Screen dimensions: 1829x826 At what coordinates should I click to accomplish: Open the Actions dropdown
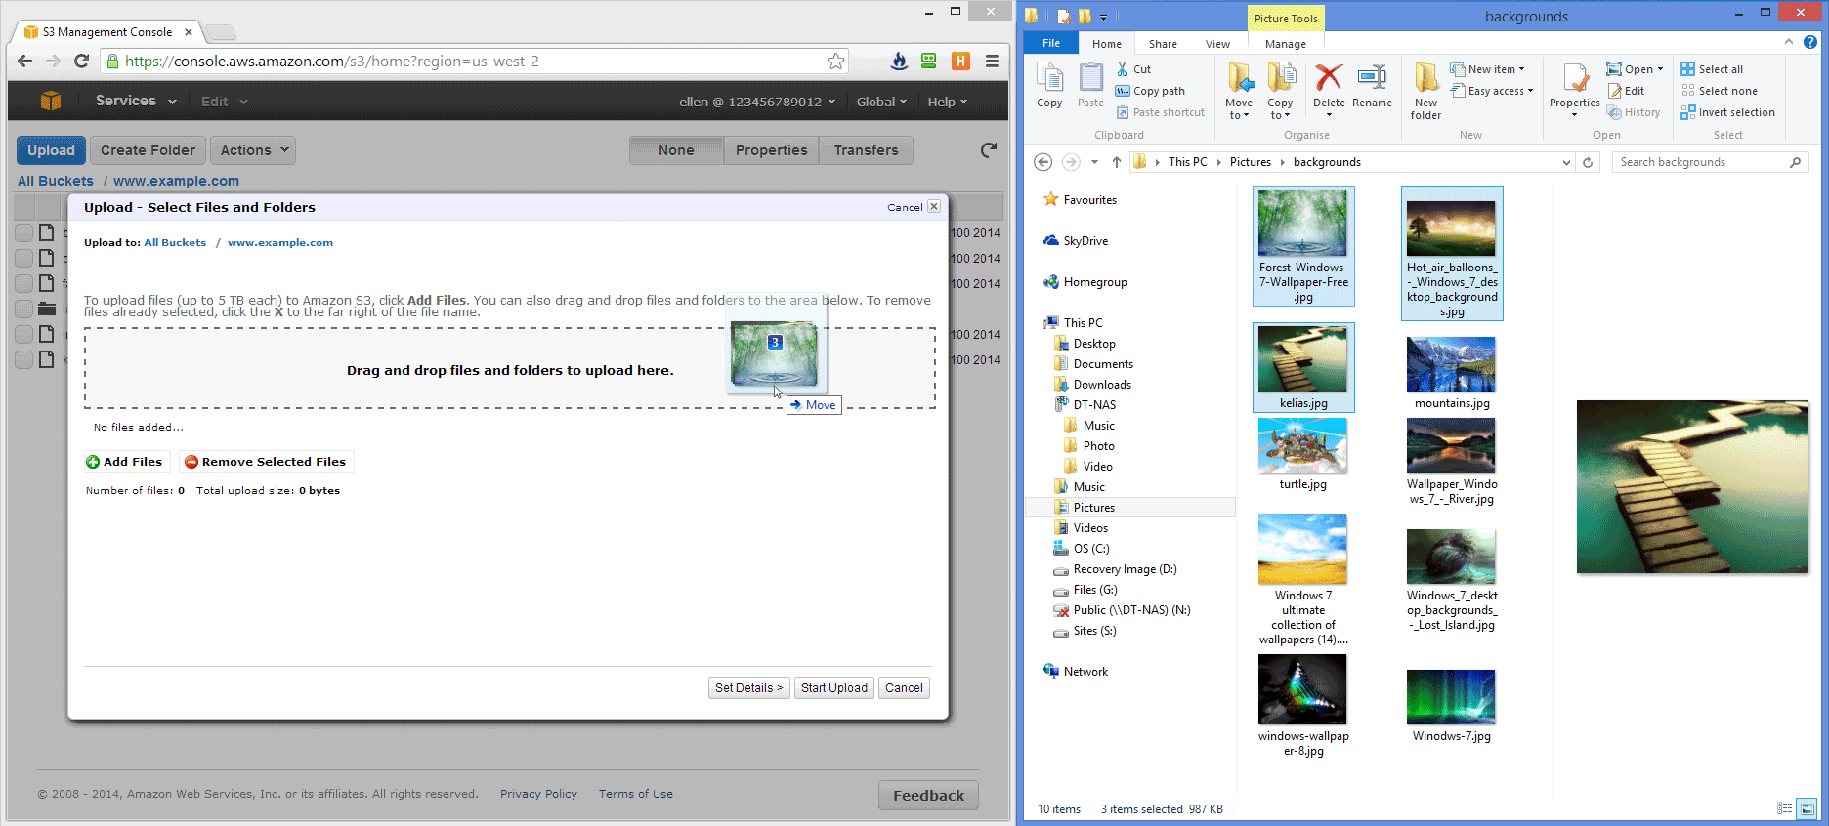coord(253,150)
